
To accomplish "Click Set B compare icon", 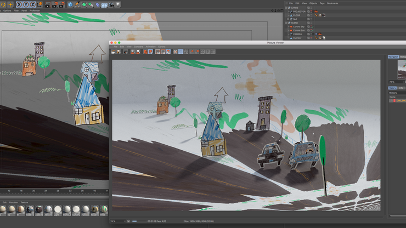I will [197, 52].
